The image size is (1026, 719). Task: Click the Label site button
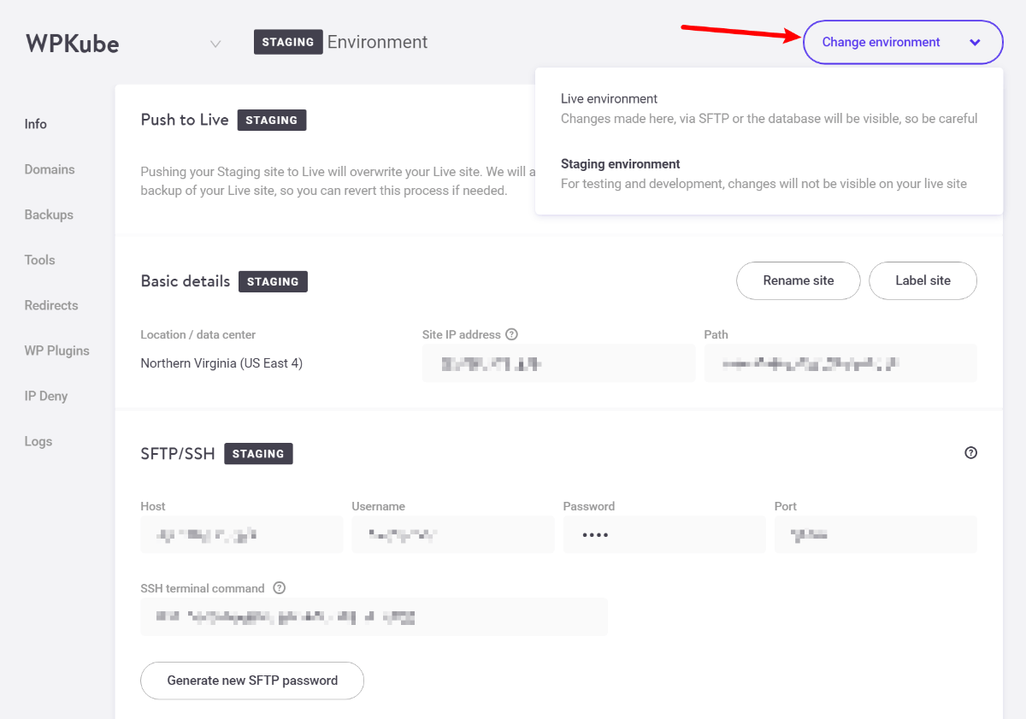923,280
